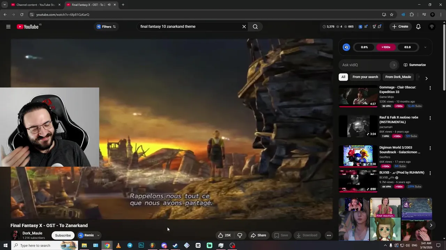Click the 3,378 clock stat in header
This screenshot has width=446, height=250.
point(328,26)
